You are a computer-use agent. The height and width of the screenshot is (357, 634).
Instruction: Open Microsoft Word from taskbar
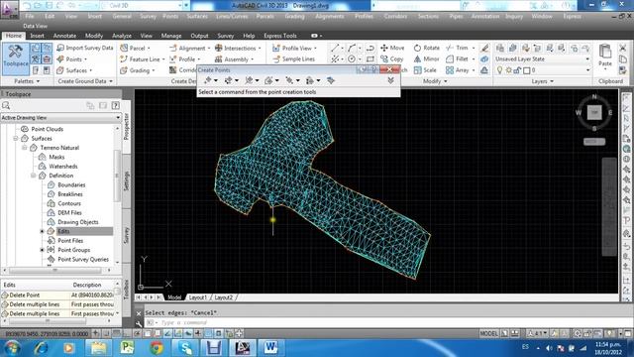(270, 348)
